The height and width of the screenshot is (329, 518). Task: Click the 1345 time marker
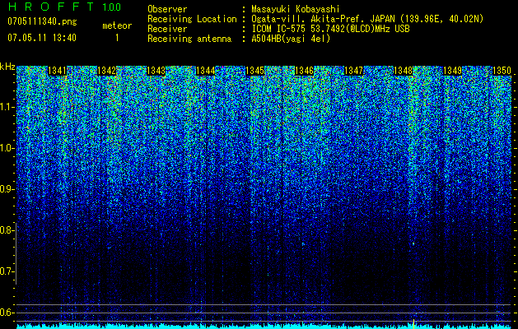tap(255, 71)
